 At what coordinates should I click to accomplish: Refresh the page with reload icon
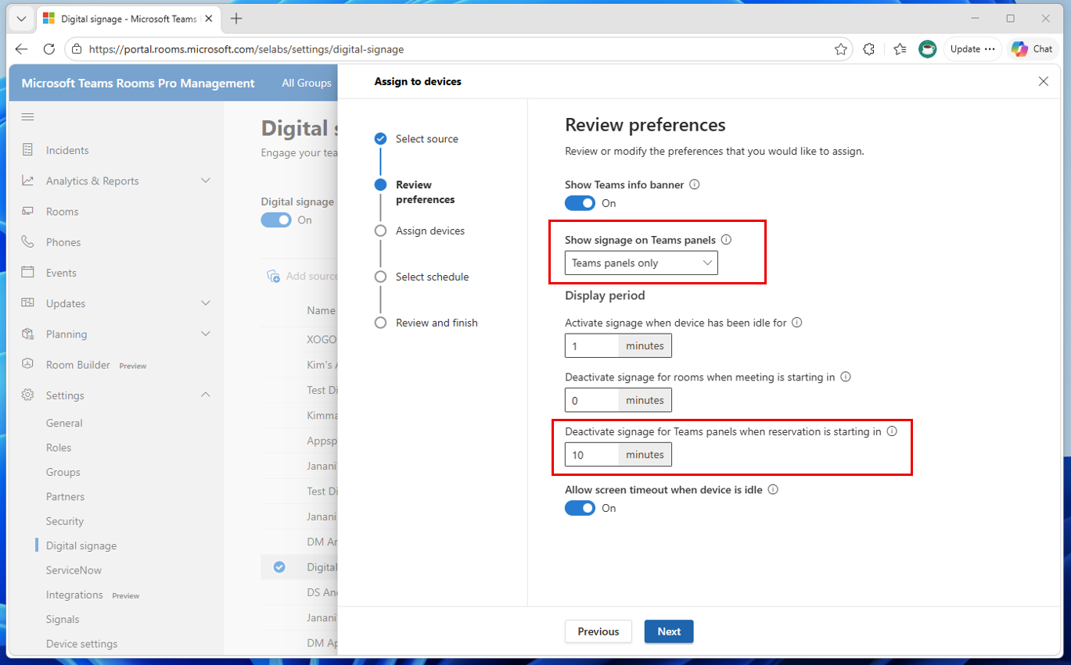[x=49, y=49]
